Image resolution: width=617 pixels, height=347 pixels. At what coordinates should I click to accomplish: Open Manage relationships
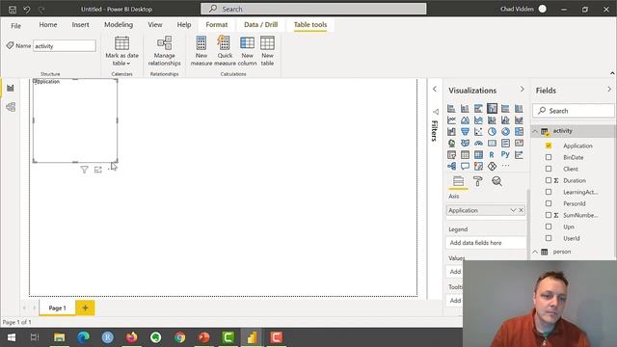(x=165, y=51)
